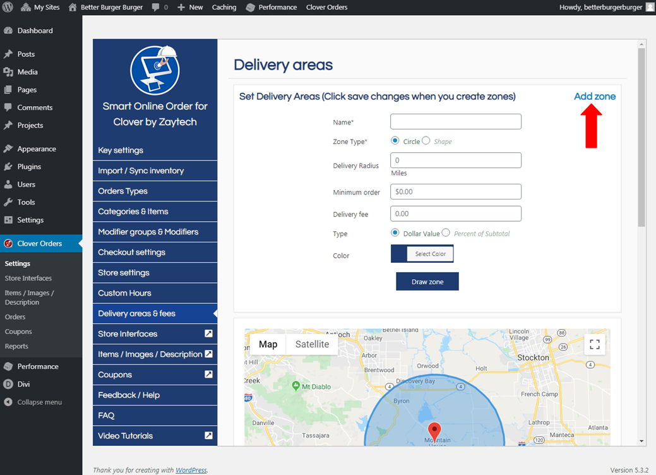The width and height of the screenshot is (656, 475).
Task: Click the Clover Orders red icon
Action: click(8, 243)
